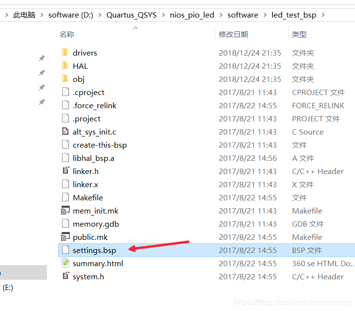This screenshot has height=311, width=355.
Task: Select summary.html file name
Action: [x=98, y=263]
